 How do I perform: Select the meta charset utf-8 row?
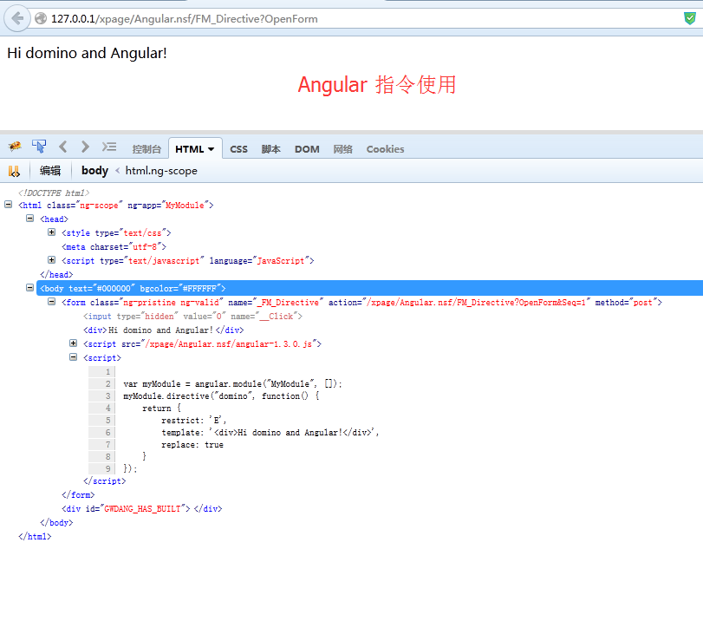[x=114, y=247]
